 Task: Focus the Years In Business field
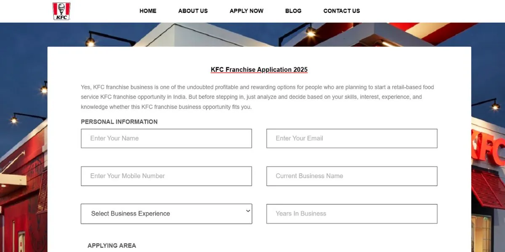[x=352, y=214]
